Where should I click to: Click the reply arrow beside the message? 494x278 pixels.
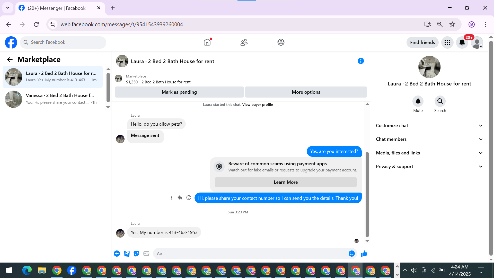[x=180, y=198]
